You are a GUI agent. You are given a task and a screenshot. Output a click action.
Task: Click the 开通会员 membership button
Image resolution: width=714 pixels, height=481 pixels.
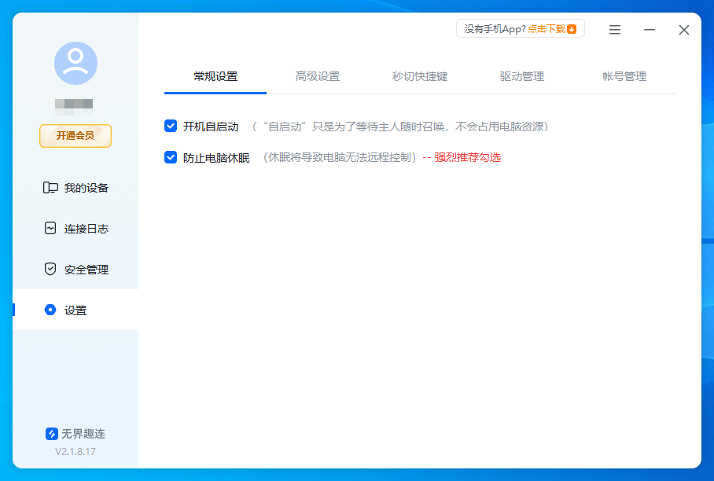(75, 135)
